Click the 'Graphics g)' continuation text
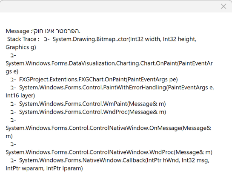The image size is (232, 185). [21, 48]
